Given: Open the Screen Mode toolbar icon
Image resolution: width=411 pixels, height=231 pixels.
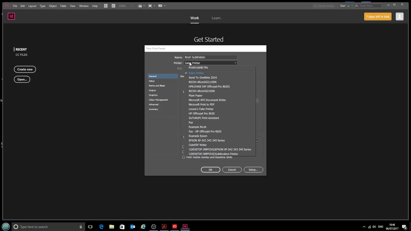Looking at the screenshot, I should pyautogui.click(x=151, y=6).
